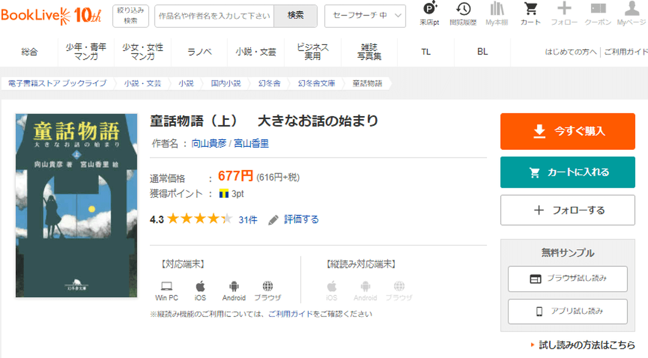
Task: Select the 小説・文芸 category tab
Action: point(256,52)
